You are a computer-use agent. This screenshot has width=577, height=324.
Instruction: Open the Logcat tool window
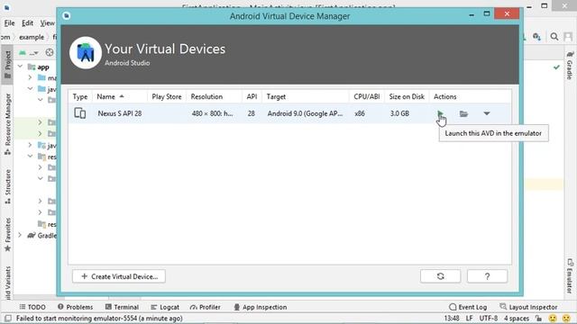click(x=165, y=307)
